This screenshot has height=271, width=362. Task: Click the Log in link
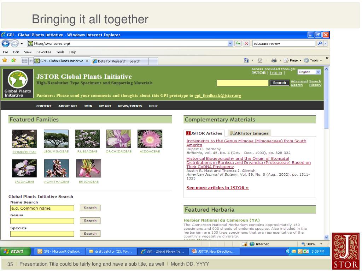pos(276,73)
